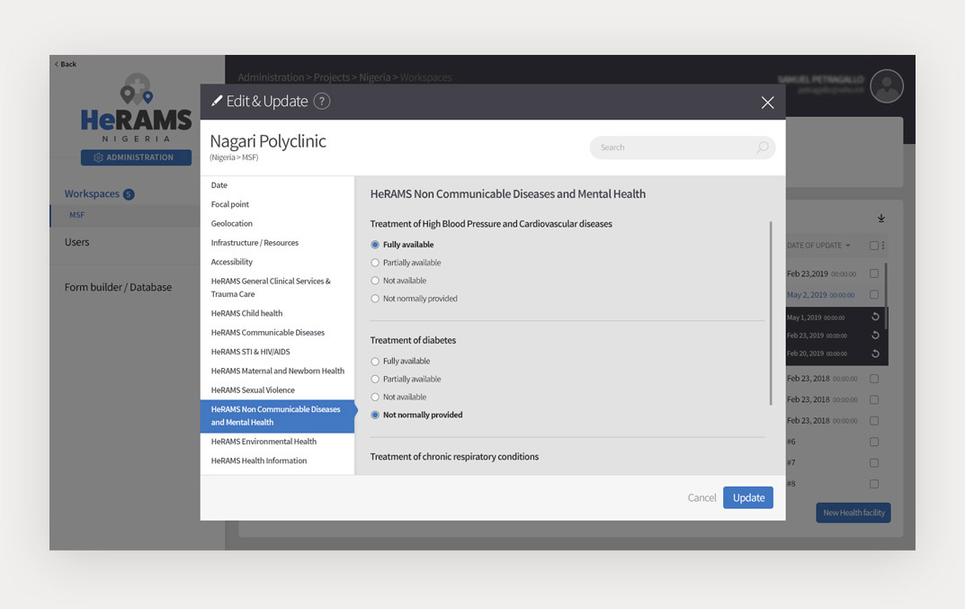This screenshot has height=609, width=965.
Task: Open the Geolocation section
Action: tap(232, 223)
